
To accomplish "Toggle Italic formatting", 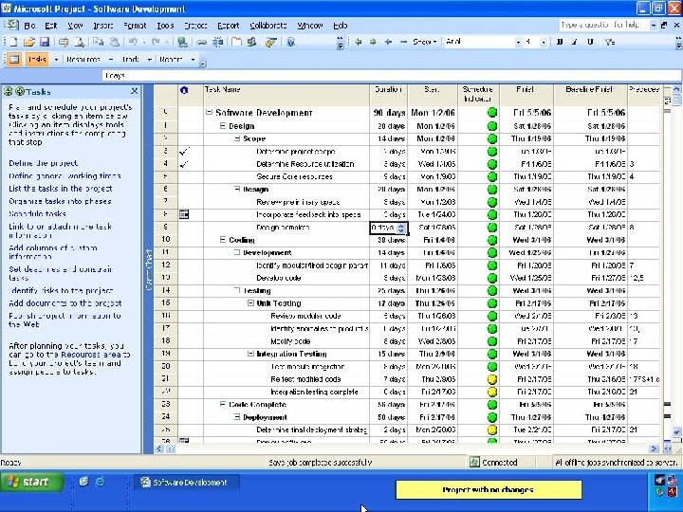I will point(575,43).
